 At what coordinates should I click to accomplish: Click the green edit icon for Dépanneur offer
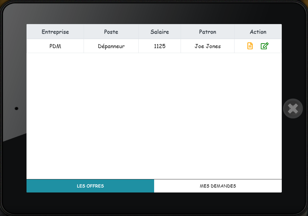(x=264, y=46)
